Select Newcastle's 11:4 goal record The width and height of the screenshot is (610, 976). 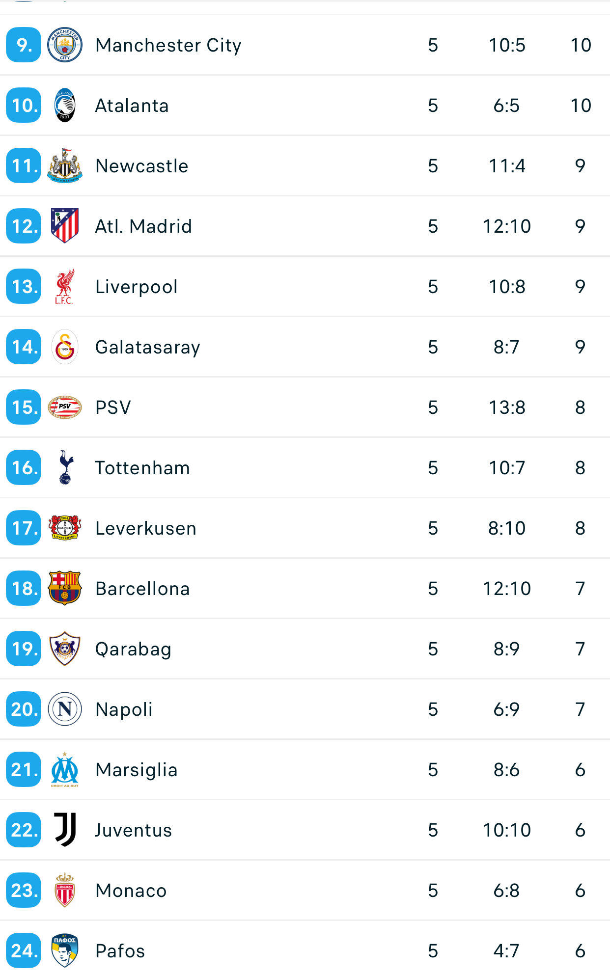tap(507, 166)
